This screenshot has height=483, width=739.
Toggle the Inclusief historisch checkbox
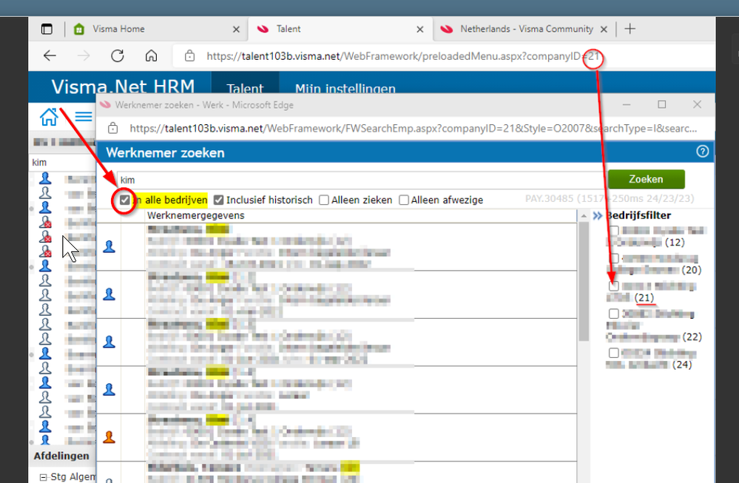[219, 200]
